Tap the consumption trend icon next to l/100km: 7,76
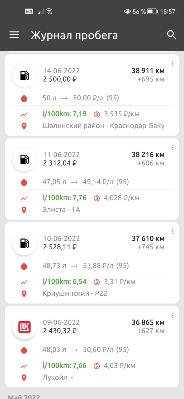The image size is (184, 399). 24,198
